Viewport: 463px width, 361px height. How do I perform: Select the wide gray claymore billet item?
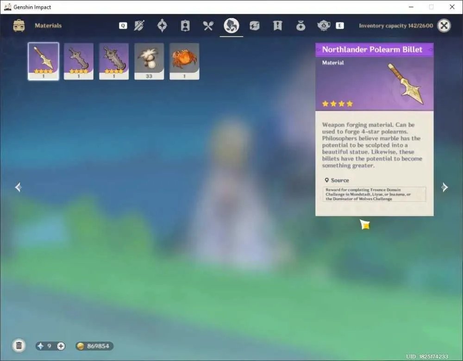[114, 62]
